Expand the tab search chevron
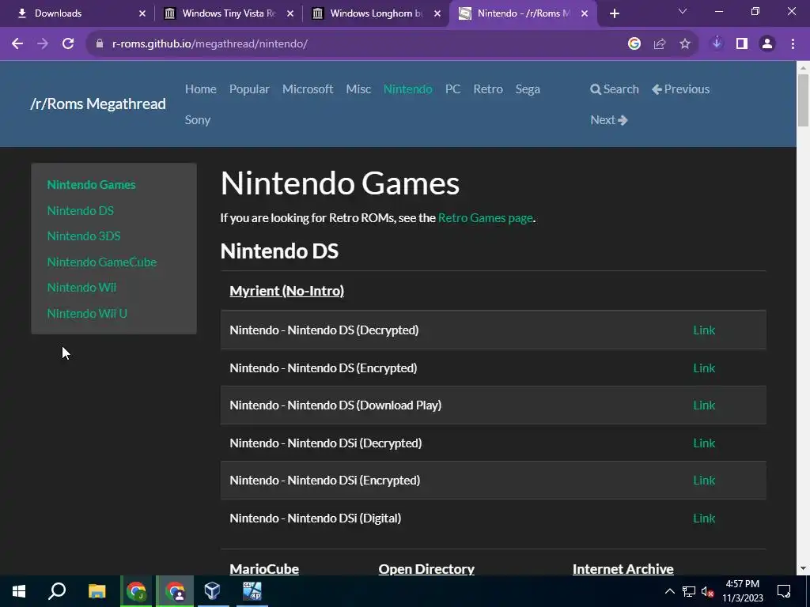Screen dimensions: 810x607 [683, 11]
